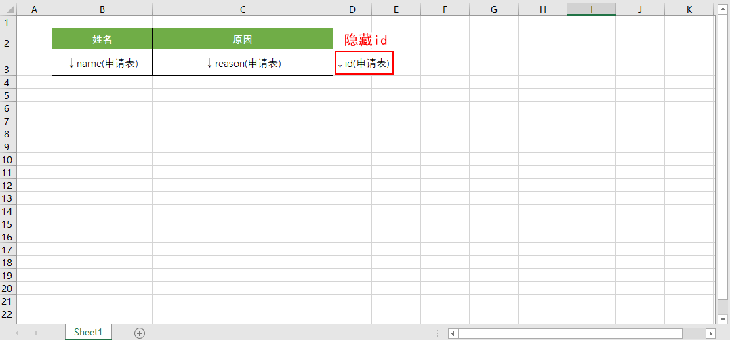
Task: Go to the next sheet with the right arrow
Action: (37, 333)
